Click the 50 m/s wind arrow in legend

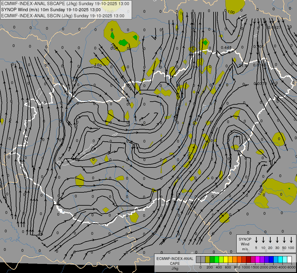pyautogui.click(x=284, y=240)
